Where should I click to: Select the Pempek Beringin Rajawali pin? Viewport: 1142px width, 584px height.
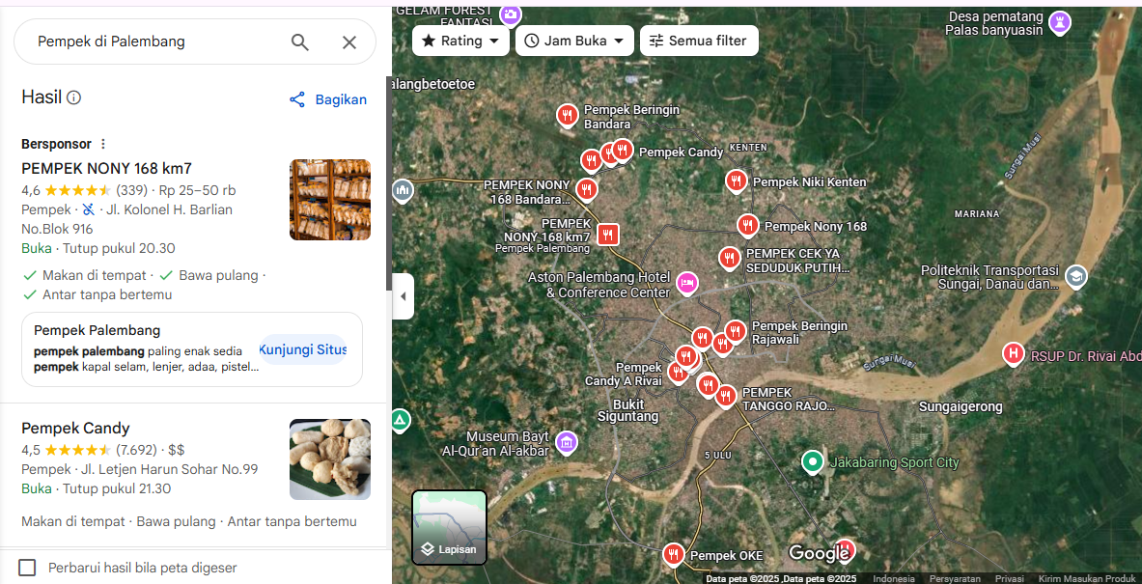(x=735, y=332)
